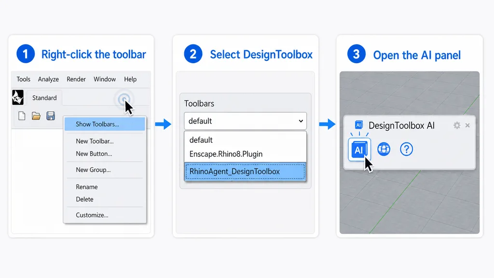Open the Analyze menu
This screenshot has width=494, height=278.
tap(48, 79)
